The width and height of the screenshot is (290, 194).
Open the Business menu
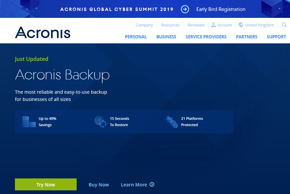pyautogui.click(x=166, y=37)
